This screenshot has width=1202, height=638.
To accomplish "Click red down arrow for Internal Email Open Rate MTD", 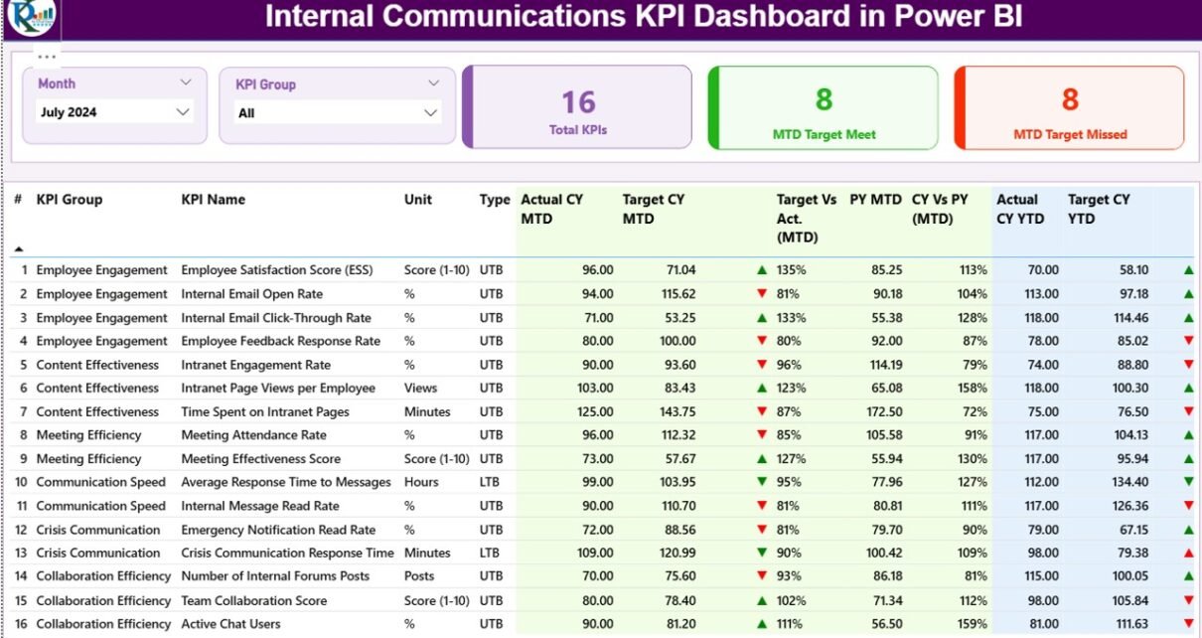I will click(762, 294).
